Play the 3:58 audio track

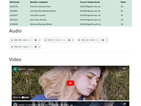click(x=12, y=40)
